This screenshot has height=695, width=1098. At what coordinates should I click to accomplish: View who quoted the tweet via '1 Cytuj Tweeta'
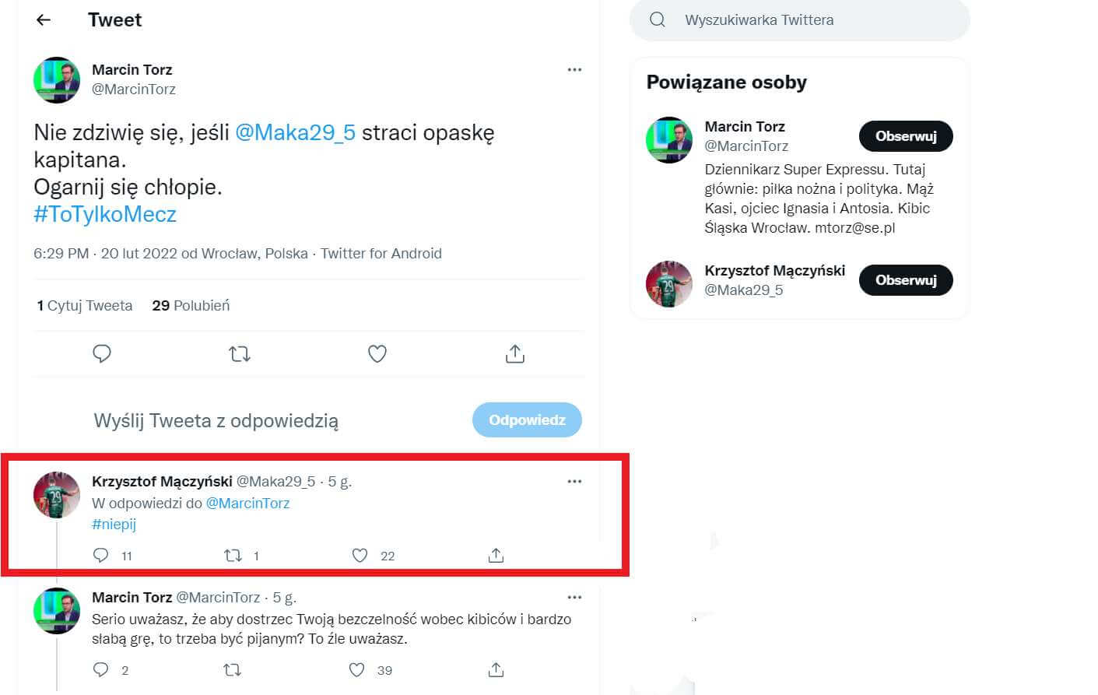pyautogui.click(x=85, y=305)
